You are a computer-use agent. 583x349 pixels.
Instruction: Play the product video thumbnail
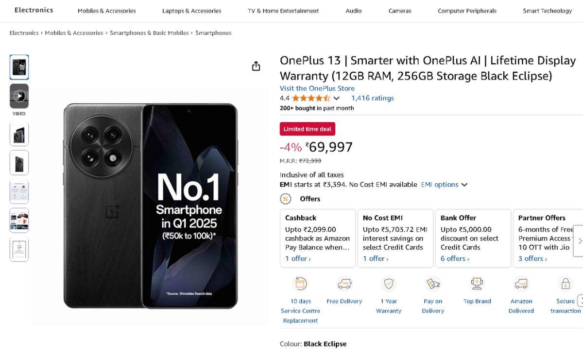[19, 96]
